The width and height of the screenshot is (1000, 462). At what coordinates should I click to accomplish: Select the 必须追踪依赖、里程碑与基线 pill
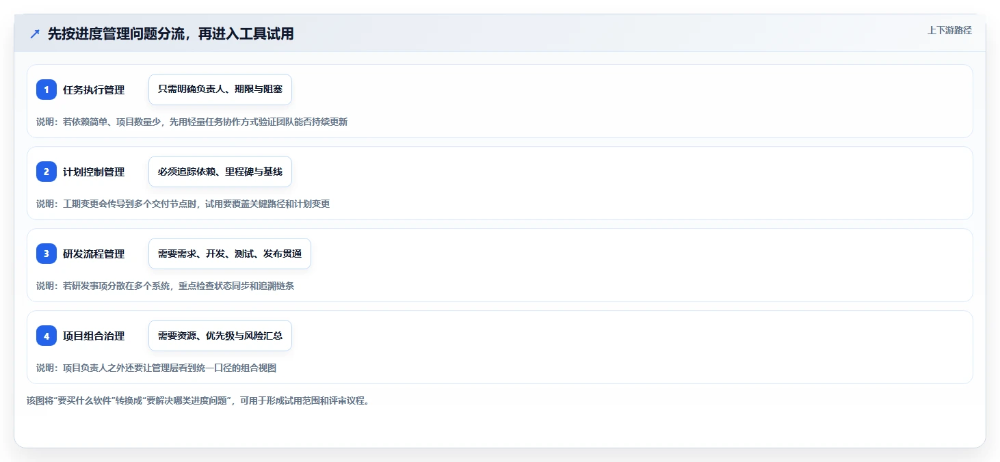tap(220, 172)
